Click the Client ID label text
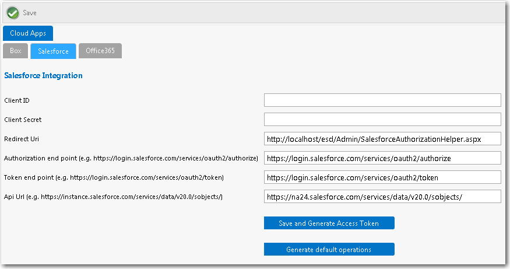 pos(17,100)
